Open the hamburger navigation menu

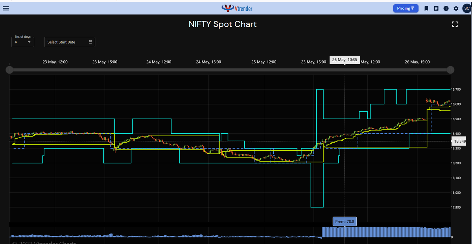coord(6,8)
